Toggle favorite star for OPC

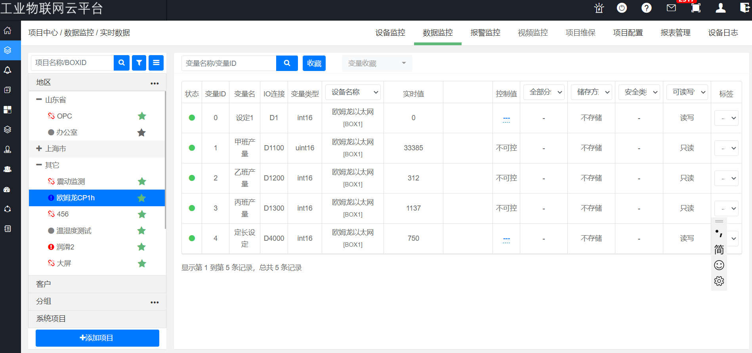[142, 116]
